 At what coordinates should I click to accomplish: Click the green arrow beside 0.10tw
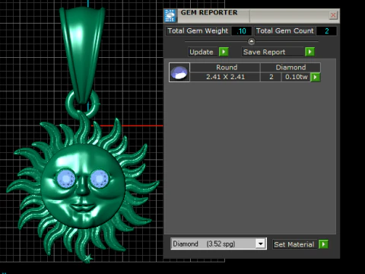[316, 77]
